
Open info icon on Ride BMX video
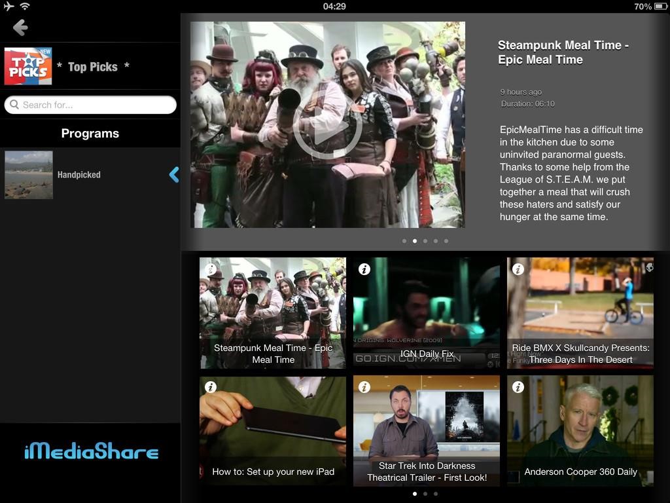click(518, 269)
